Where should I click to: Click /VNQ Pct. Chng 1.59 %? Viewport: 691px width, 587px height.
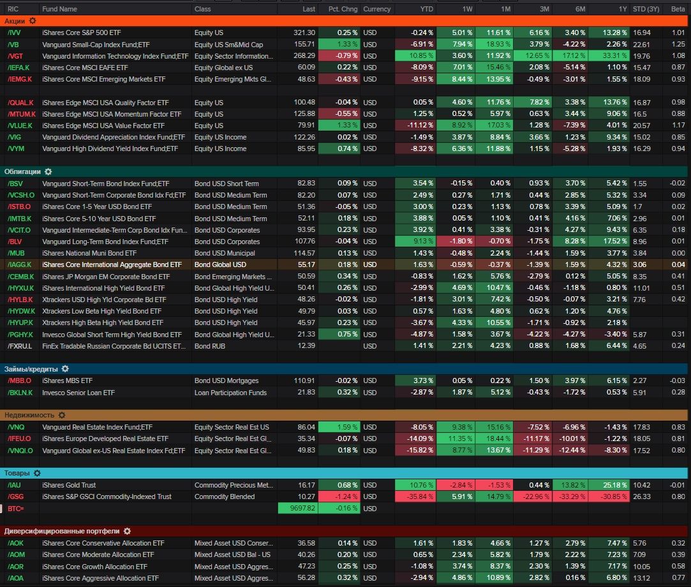pyautogui.click(x=339, y=427)
